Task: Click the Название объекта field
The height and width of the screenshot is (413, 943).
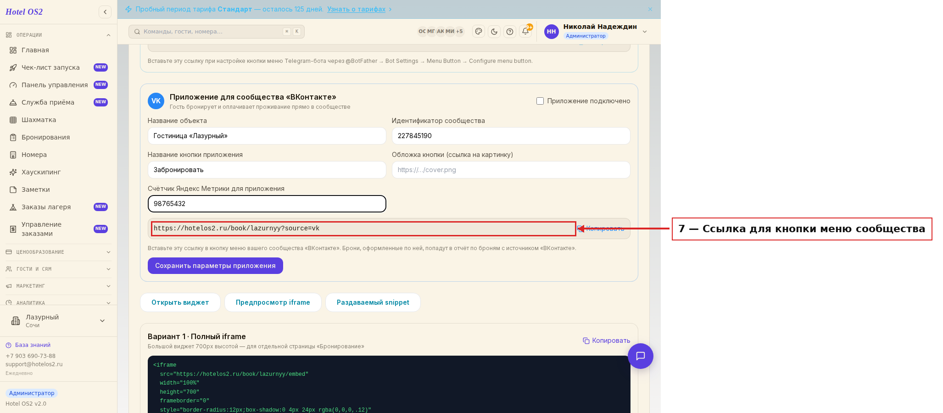Action: [267, 136]
